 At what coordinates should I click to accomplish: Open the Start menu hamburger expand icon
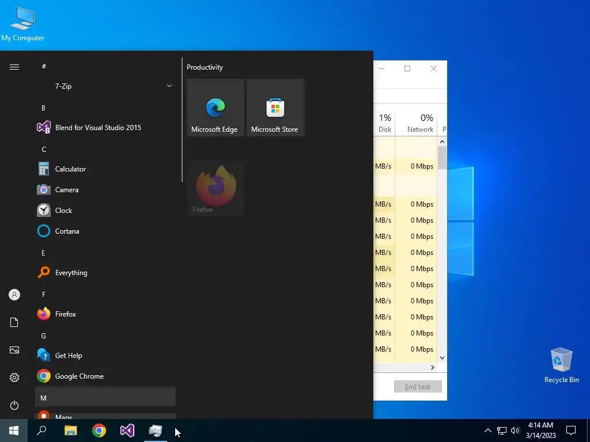[14, 67]
